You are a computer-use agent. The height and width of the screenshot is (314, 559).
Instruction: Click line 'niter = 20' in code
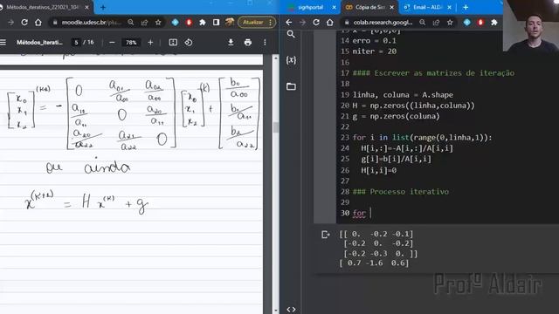click(375, 51)
